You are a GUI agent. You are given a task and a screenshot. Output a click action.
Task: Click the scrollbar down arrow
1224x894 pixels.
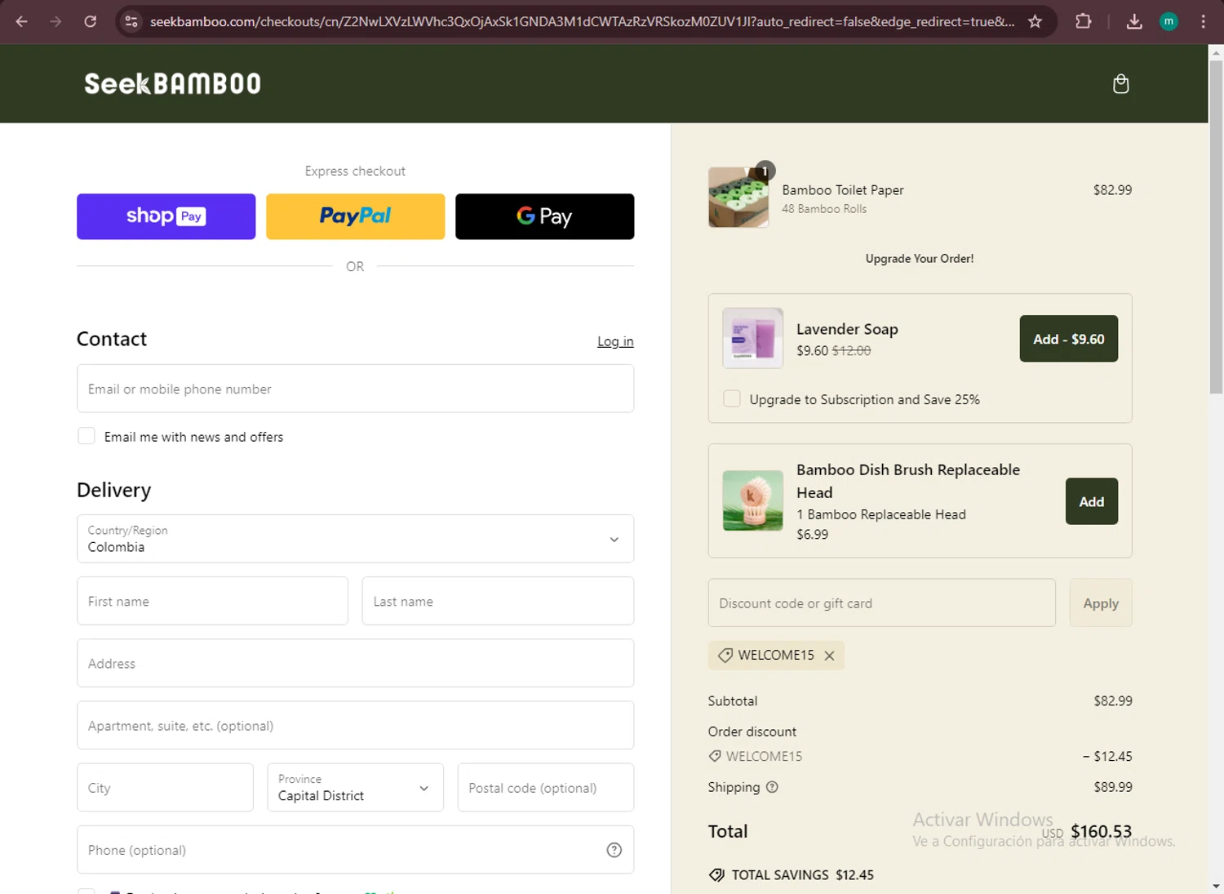click(1216, 886)
